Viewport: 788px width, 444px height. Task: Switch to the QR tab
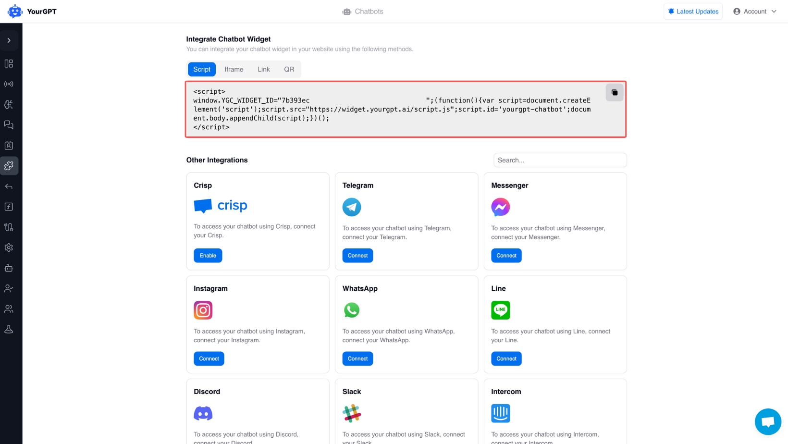point(288,69)
